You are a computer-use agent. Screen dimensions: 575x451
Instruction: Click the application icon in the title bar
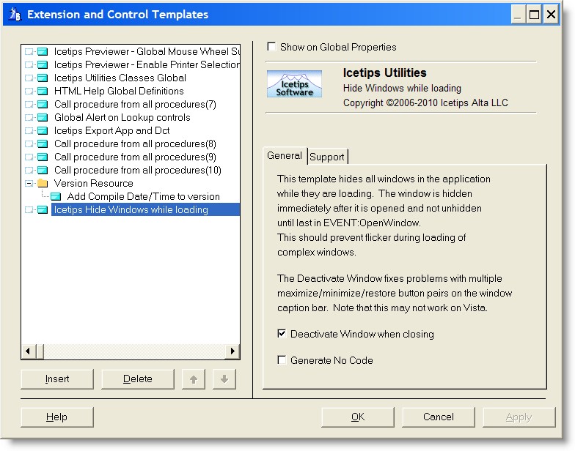tap(15, 14)
